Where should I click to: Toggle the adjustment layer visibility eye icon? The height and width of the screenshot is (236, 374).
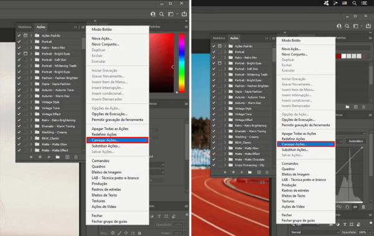355,207
